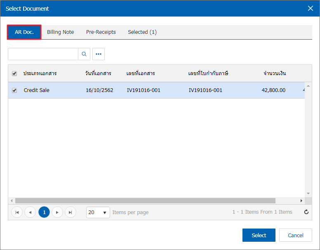The height and width of the screenshot is (250, 320).
Task: Go to first page in pager
Action: coord(17,212)
